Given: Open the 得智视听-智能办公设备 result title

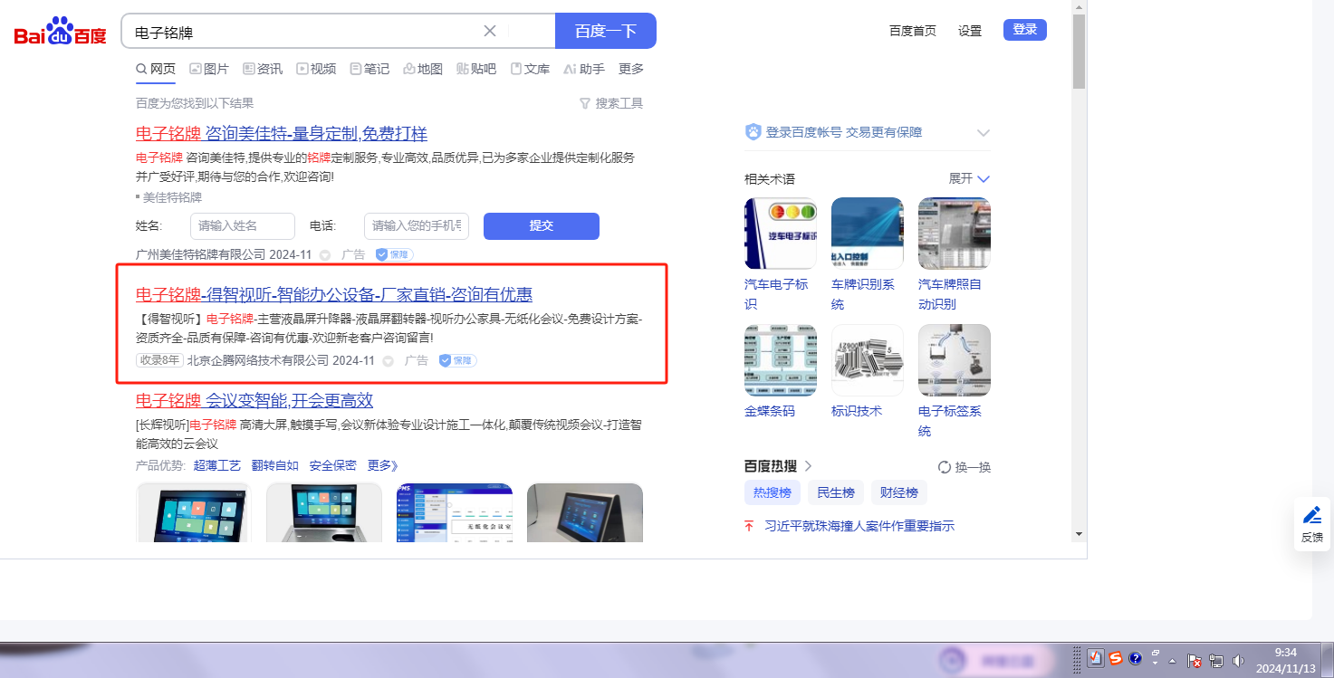Looking at the screenshot, I should coord(334,294).
